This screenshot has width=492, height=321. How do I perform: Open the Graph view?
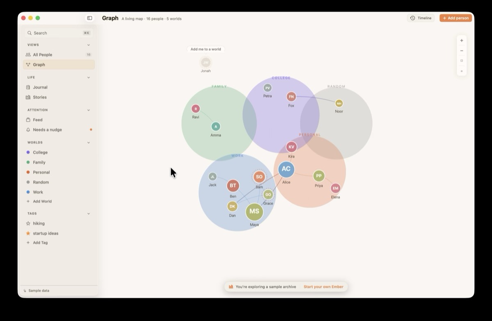point(59,65)
